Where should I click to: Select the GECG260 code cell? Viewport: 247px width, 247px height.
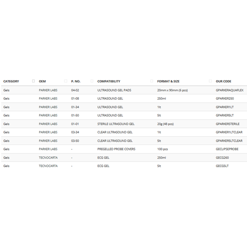(222, 158)
